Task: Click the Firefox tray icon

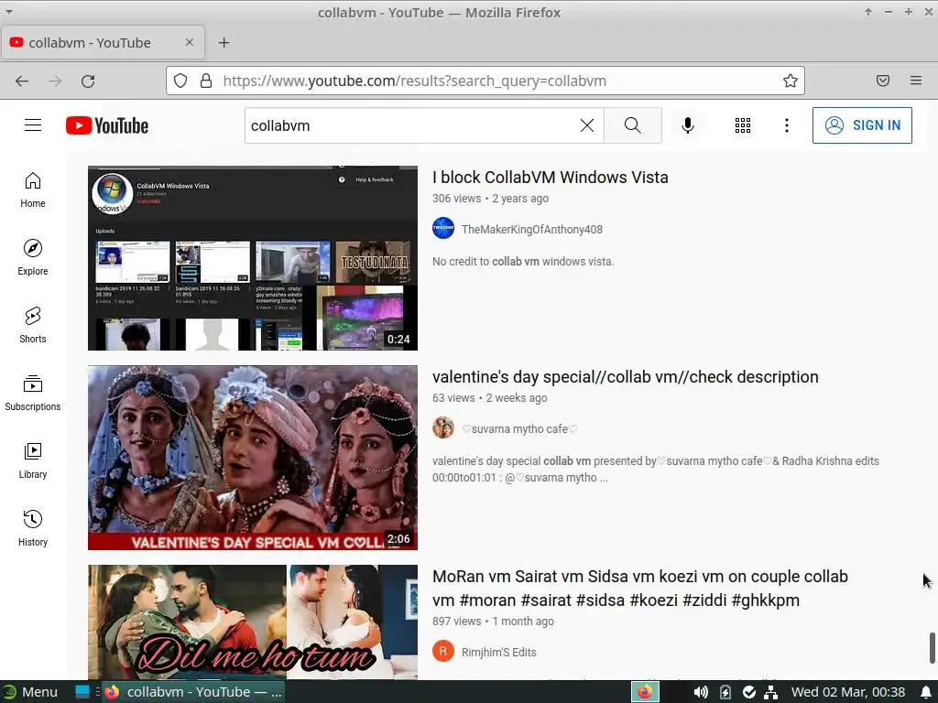Action: click(x=645, y=692)
